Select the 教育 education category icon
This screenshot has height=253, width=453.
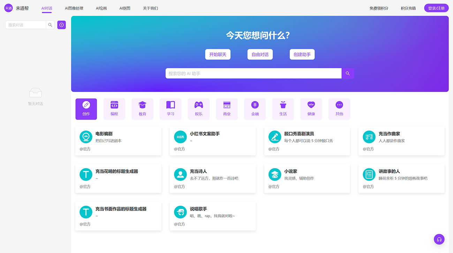(142, 109)
